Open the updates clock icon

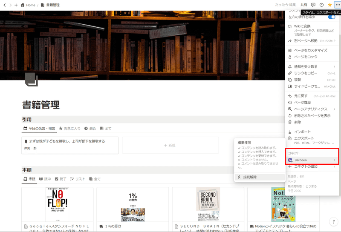pos(321,5)
